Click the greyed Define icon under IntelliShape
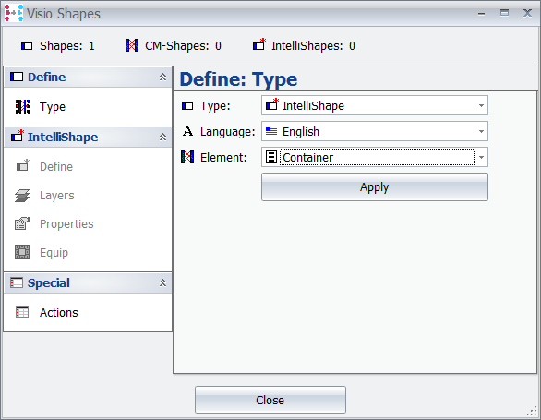 23,165
